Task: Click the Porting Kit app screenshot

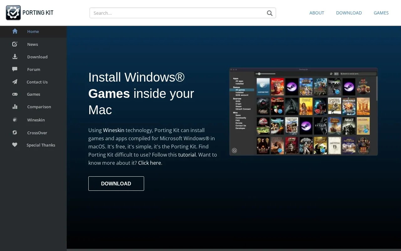Action: coord(303,112)
